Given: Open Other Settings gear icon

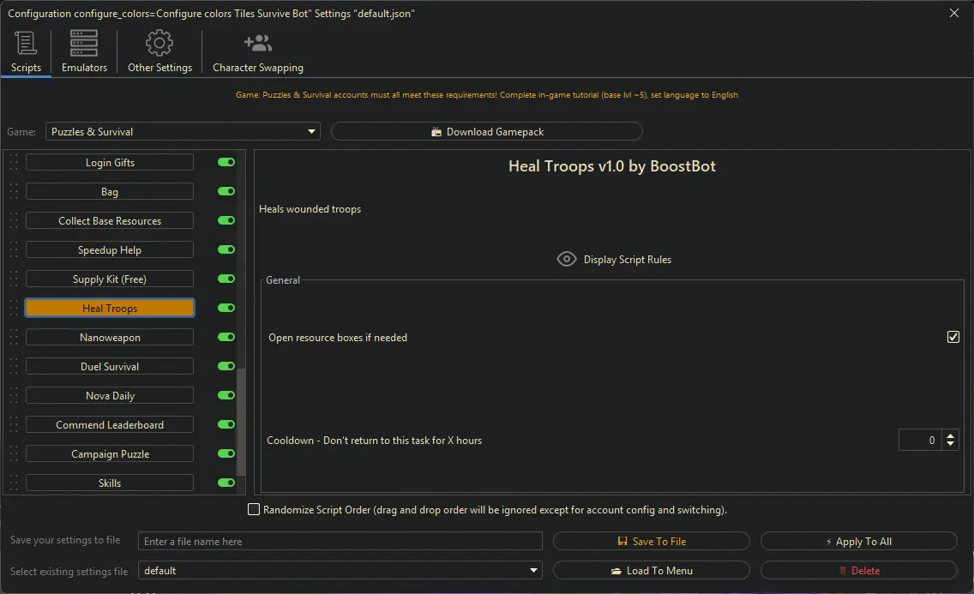Looking at the screenshot, I should click(x=159, y=43).
